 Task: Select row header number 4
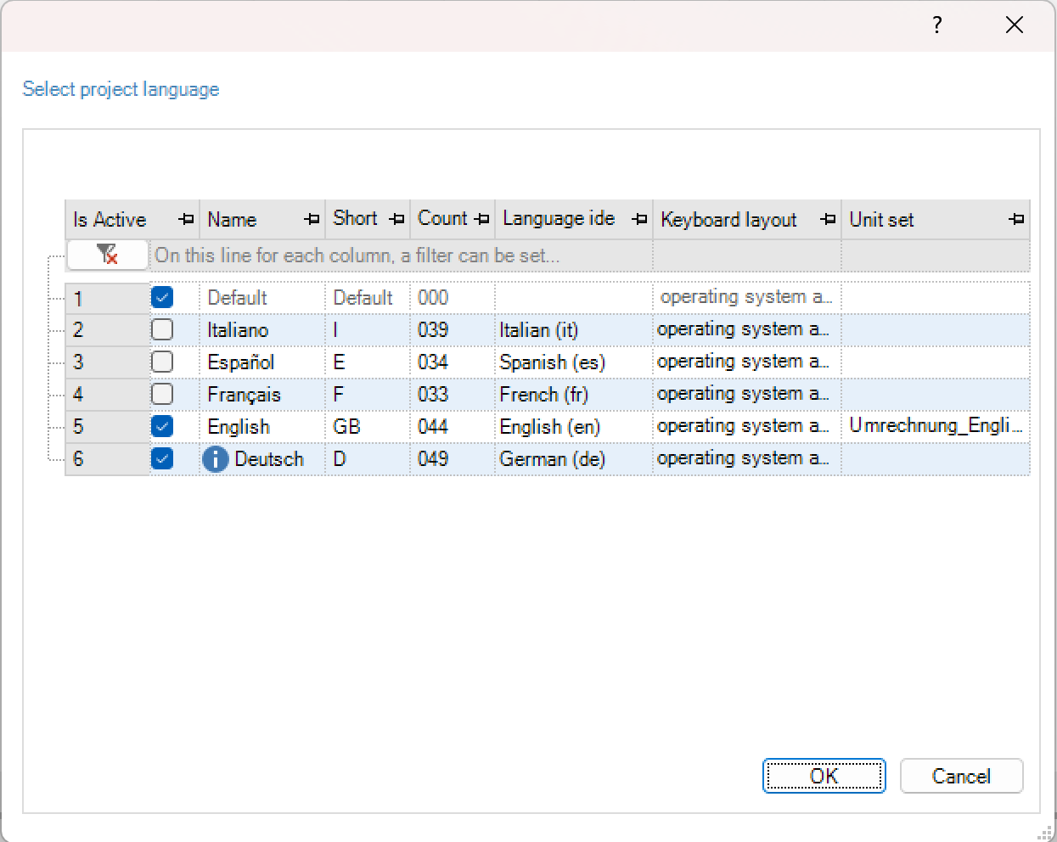108,395
